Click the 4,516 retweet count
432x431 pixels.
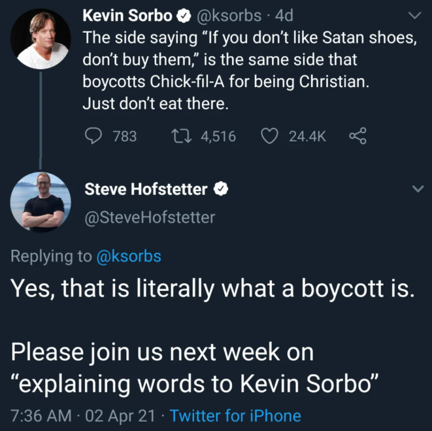[218, 136]
